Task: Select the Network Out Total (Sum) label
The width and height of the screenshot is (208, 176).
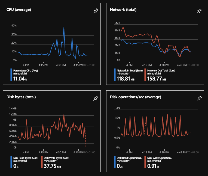Action: (161, 71)
